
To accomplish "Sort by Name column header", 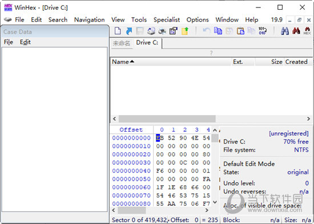I will pyautogui.click(x=171, y=62).
